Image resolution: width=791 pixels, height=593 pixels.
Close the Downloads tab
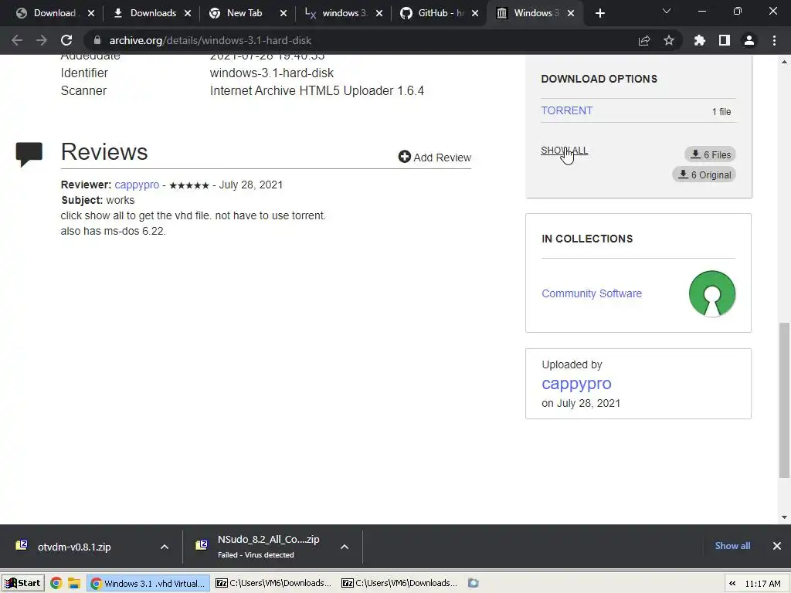coord(188,13)
